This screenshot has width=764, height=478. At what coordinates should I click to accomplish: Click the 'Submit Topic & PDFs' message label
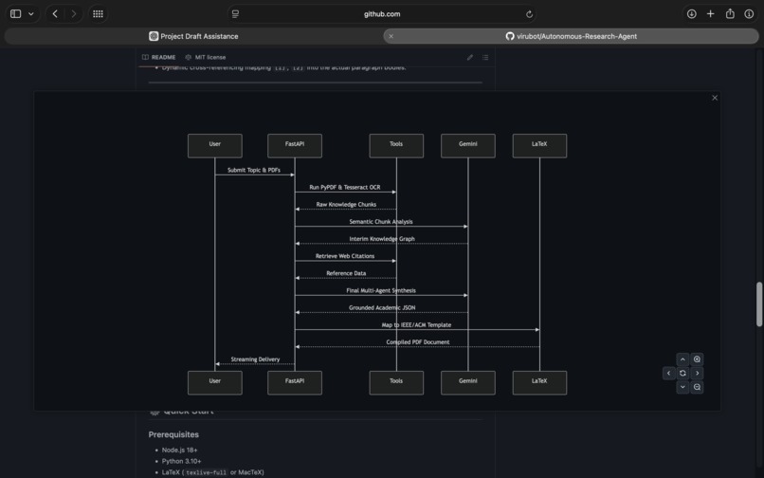point(254,170)
